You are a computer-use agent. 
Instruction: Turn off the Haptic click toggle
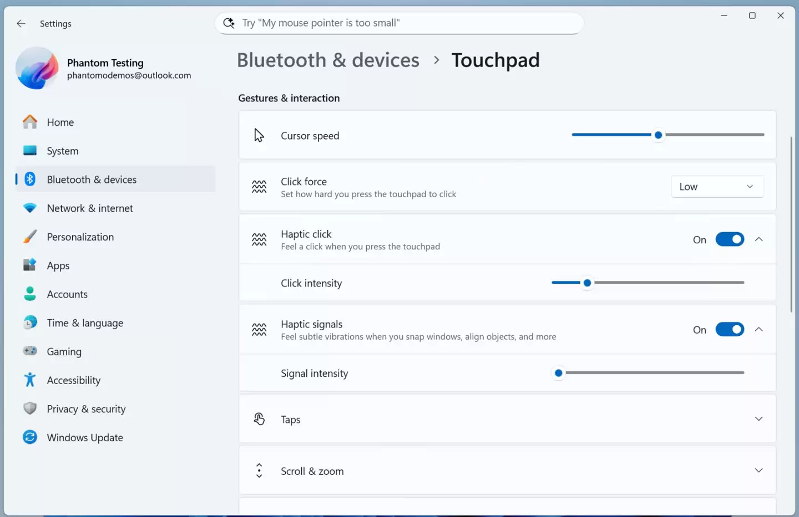click(x=729, y=239)
